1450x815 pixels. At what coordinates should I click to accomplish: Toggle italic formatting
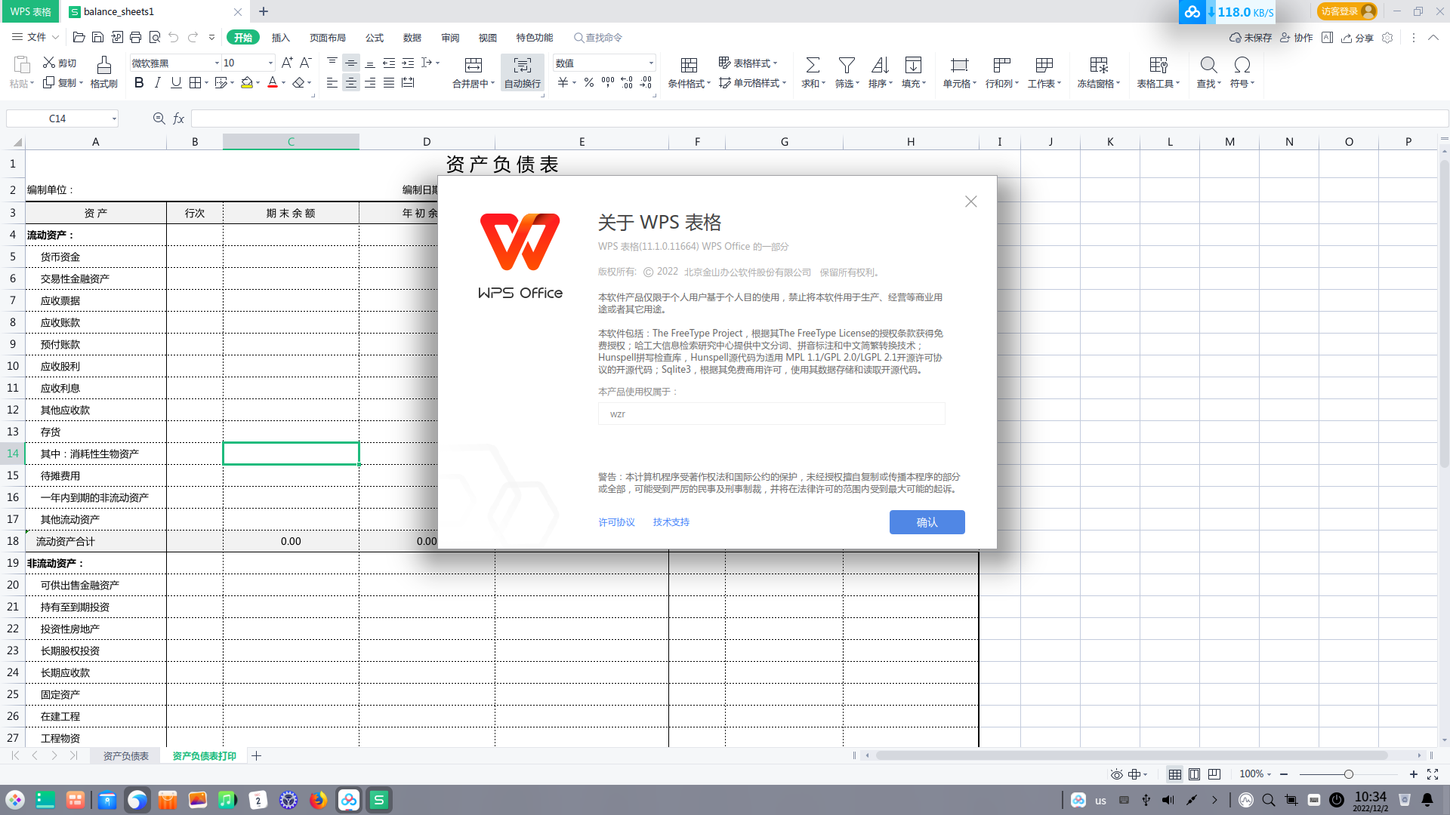[x=157, y=83]
